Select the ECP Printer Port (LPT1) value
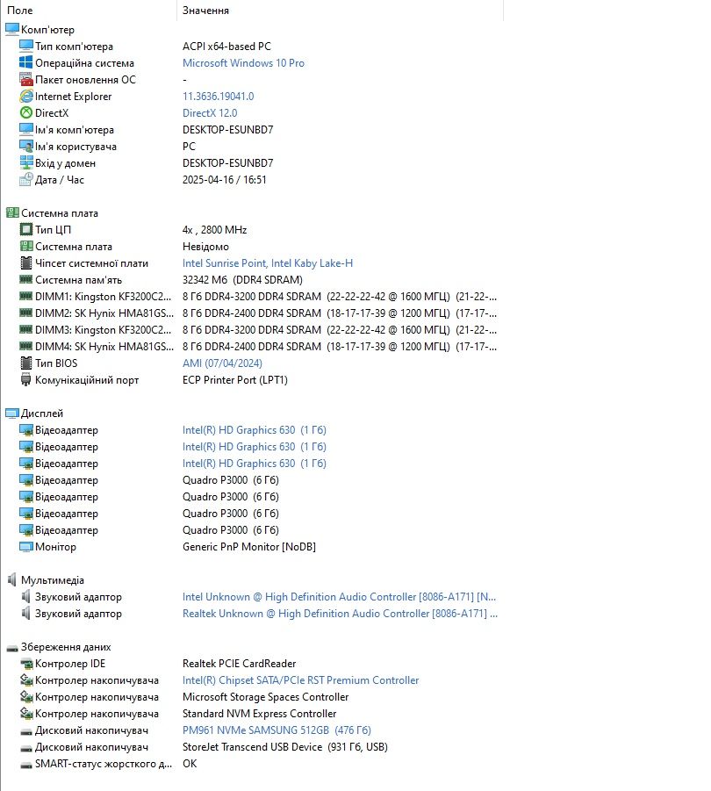 235,379
